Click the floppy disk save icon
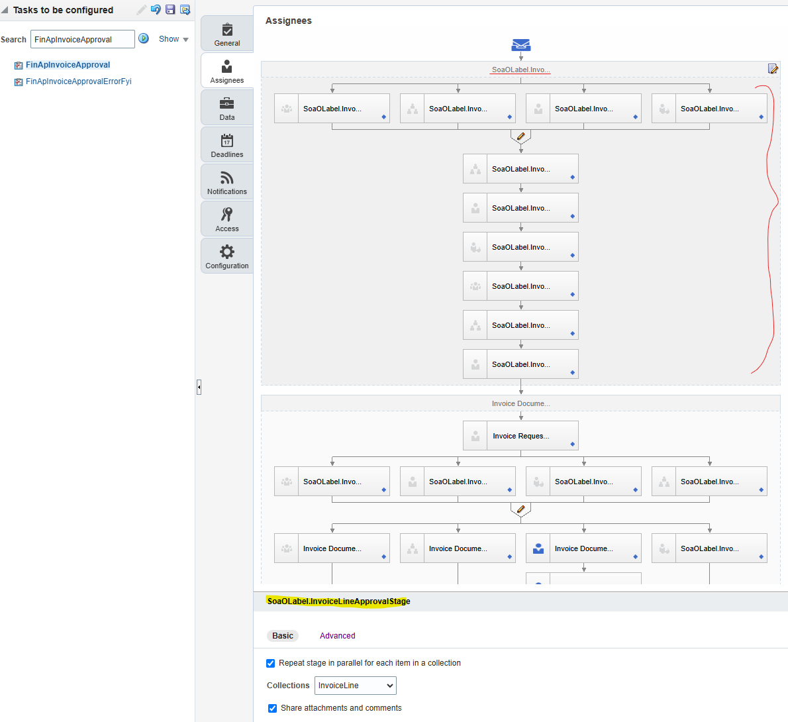Viewport: 788px width, 722px height. [x=170, y=9]
